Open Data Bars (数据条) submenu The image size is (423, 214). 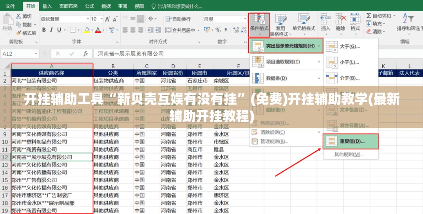[286, 78]
